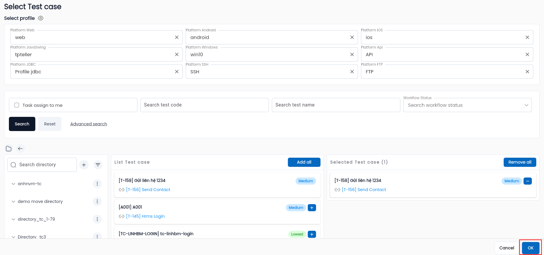544x255 pixels.
Task: Clear the Platform Android value
Action: pyautogui.click(x=352, y=37)
